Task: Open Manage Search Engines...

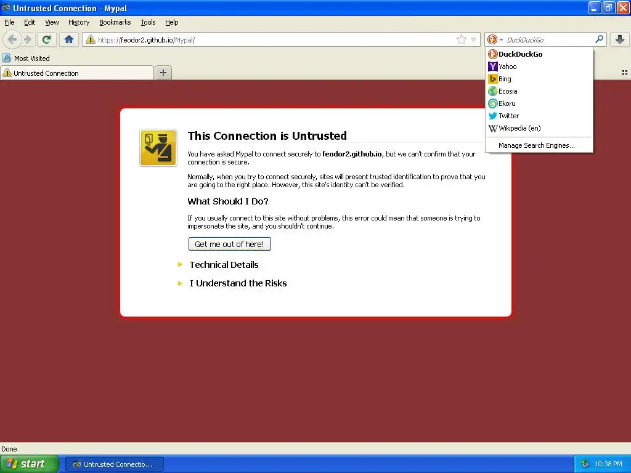Action: (x=539, y=145)
